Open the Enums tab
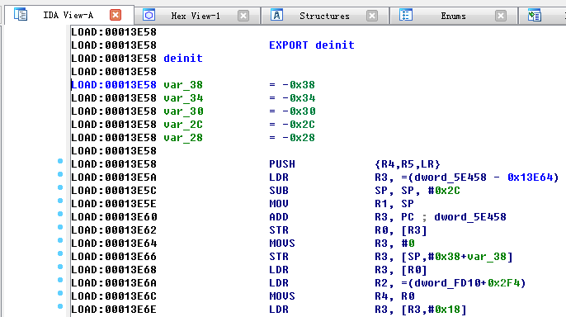Image resolution: width=566 pixels, height=317 pixels. click(453, 16)
